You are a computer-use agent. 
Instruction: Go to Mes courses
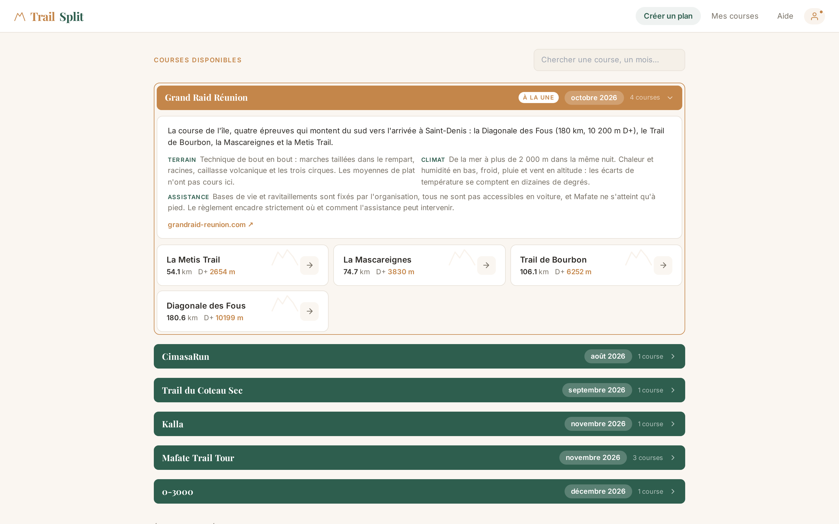pyautogui.click(x=735, y=16)
